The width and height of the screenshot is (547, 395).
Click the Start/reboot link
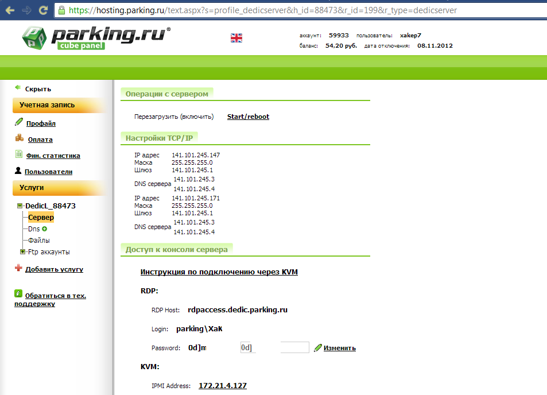point(248,117)
